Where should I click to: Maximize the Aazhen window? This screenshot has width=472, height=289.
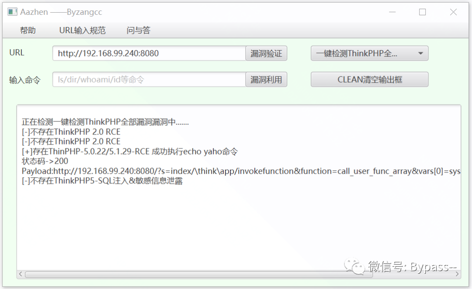click(x=422, y=12)
